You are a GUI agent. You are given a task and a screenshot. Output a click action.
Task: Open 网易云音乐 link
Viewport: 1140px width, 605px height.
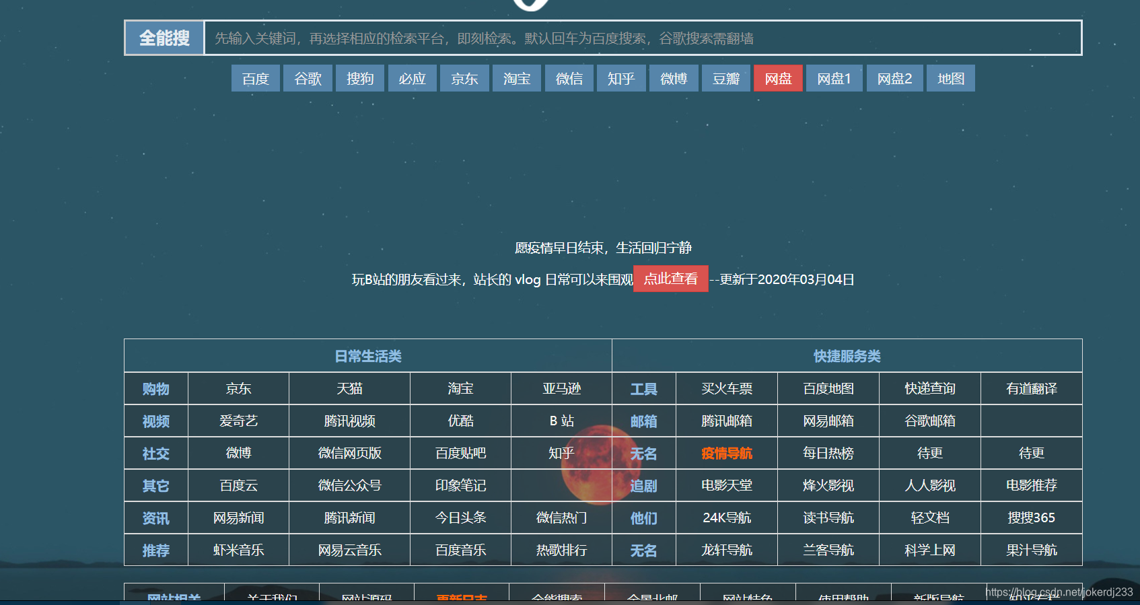click(349, 550)
